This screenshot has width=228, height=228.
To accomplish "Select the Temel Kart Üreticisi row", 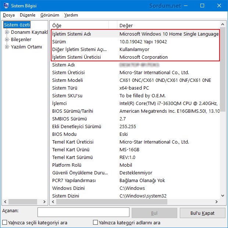I will tap(135, 142).
